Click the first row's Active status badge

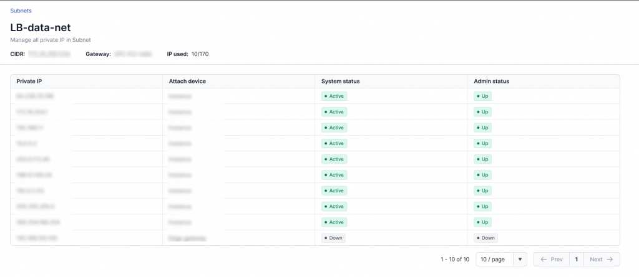point(334,96)
